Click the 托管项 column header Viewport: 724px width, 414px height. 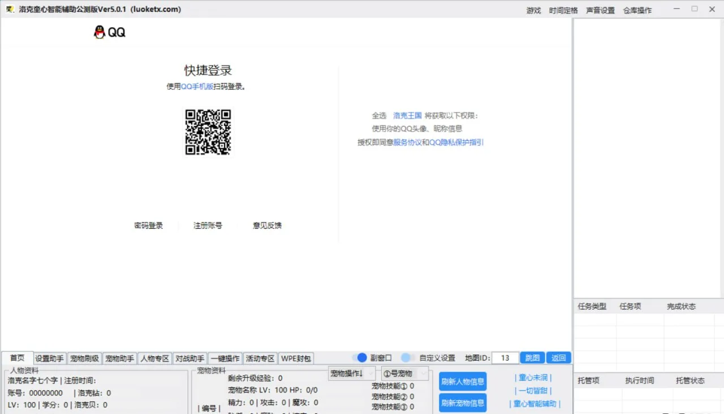click(x=588, y=381)
